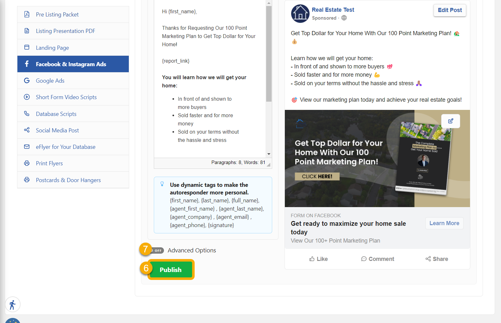The image size is (501, 323).
Task: Click inside the autoresponder email body text
Action: pyautogui.click(x=210, y=79)
